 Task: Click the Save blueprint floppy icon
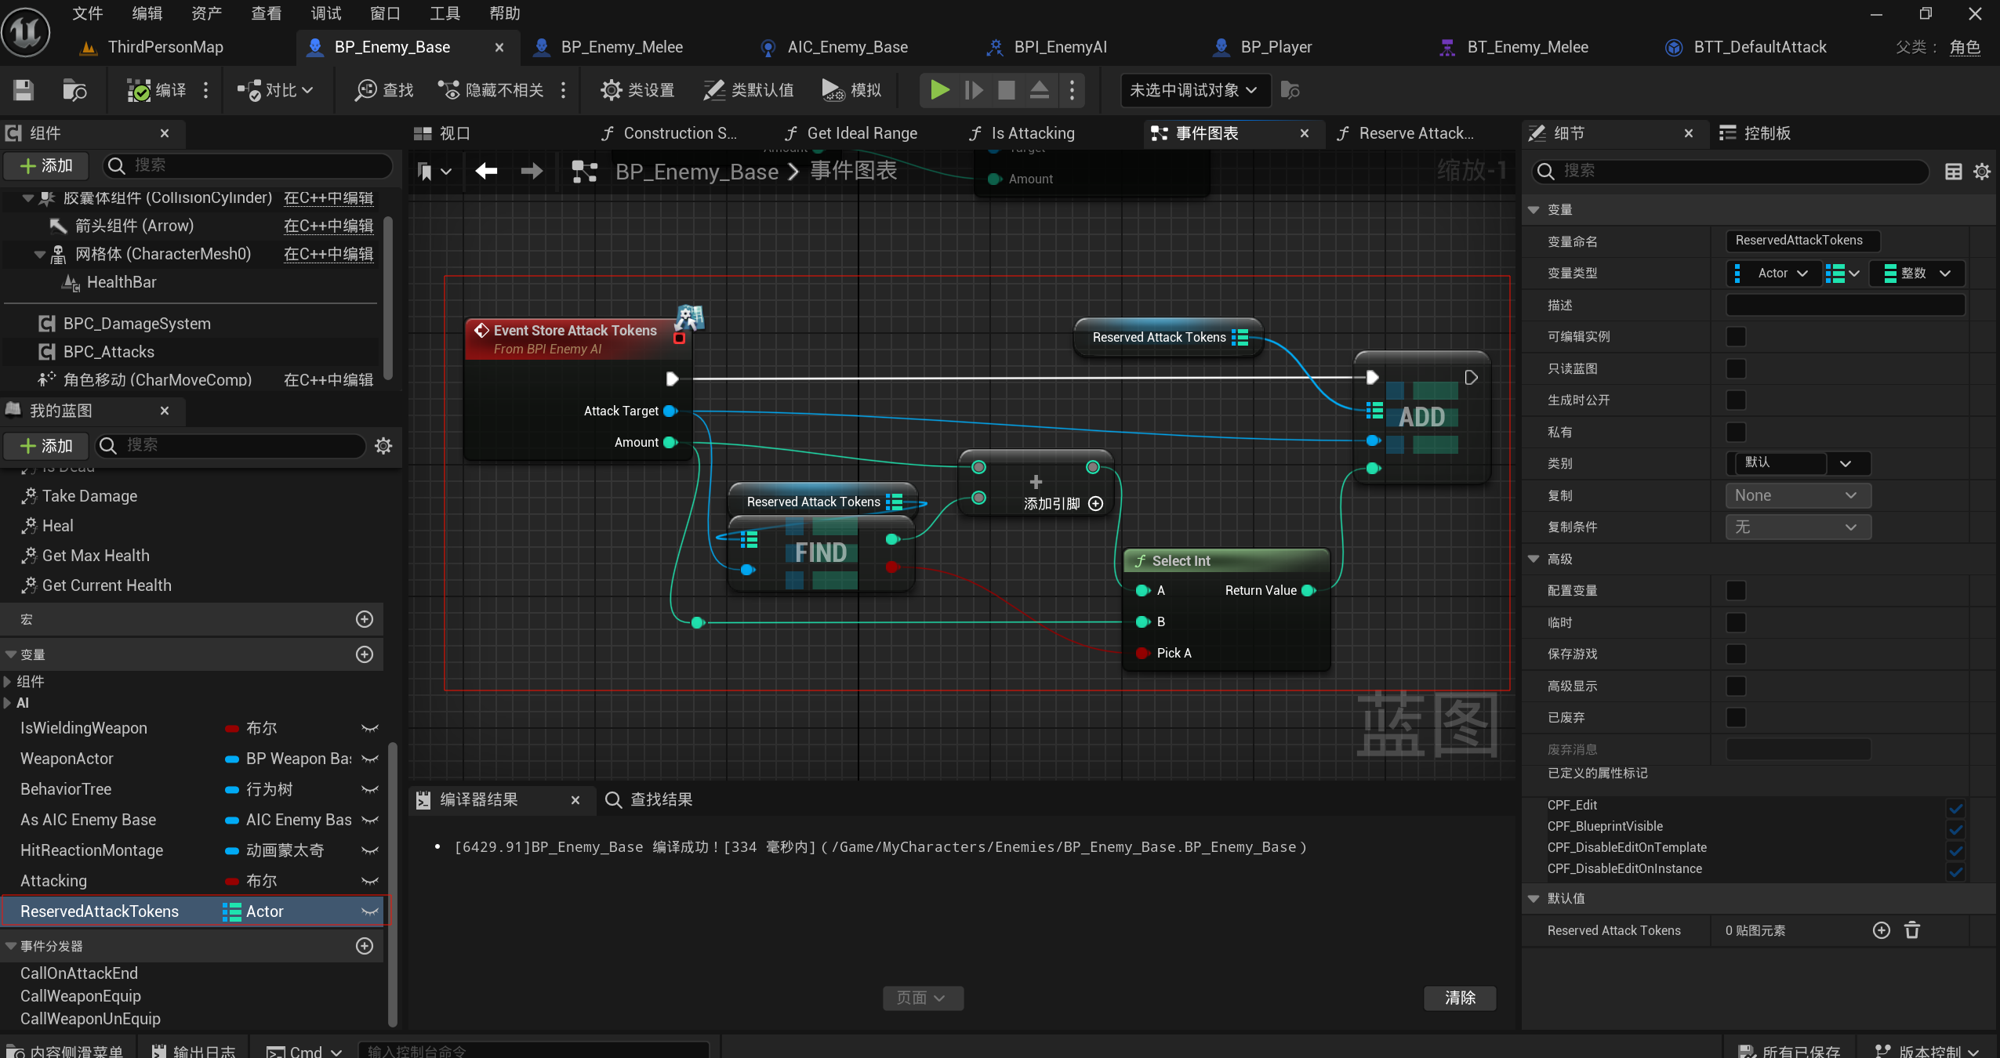(x=24, y=90)
